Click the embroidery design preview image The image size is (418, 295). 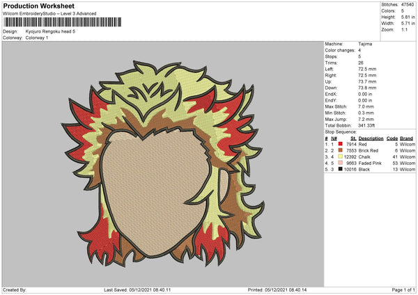(x=162, y=164)
